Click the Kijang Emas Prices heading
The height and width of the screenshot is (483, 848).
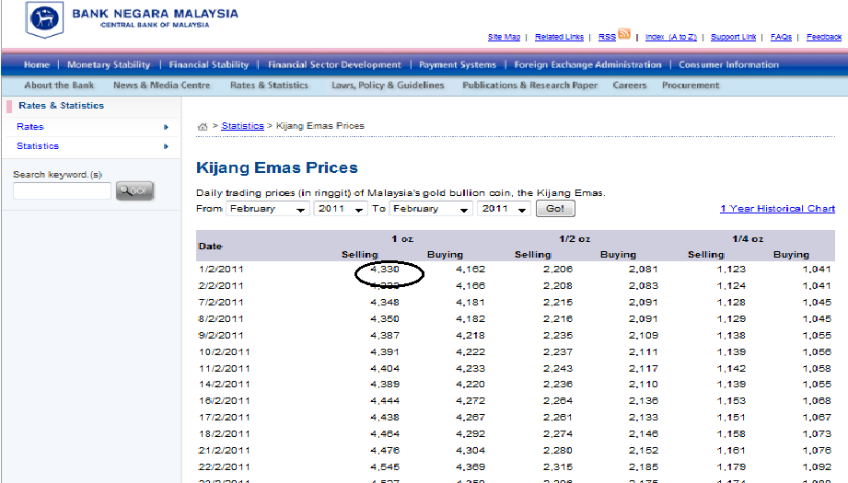[277, 167]
